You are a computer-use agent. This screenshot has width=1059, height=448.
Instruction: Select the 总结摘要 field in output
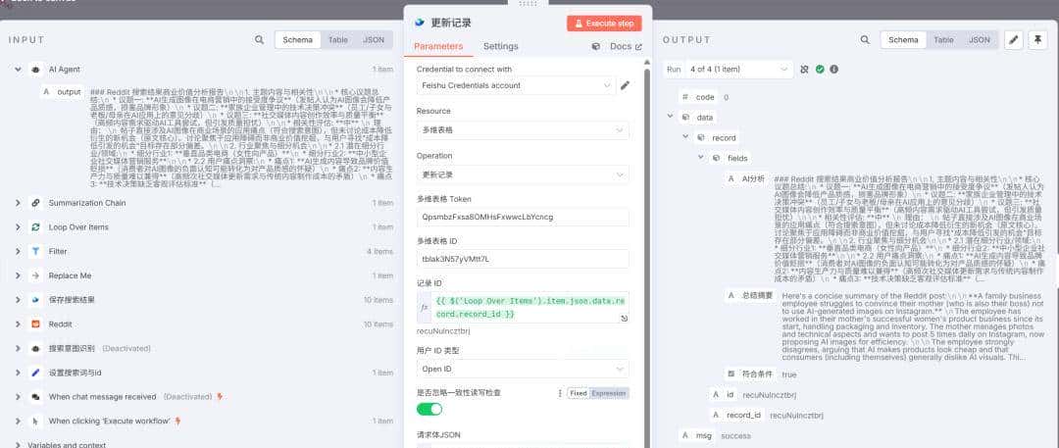750,295
